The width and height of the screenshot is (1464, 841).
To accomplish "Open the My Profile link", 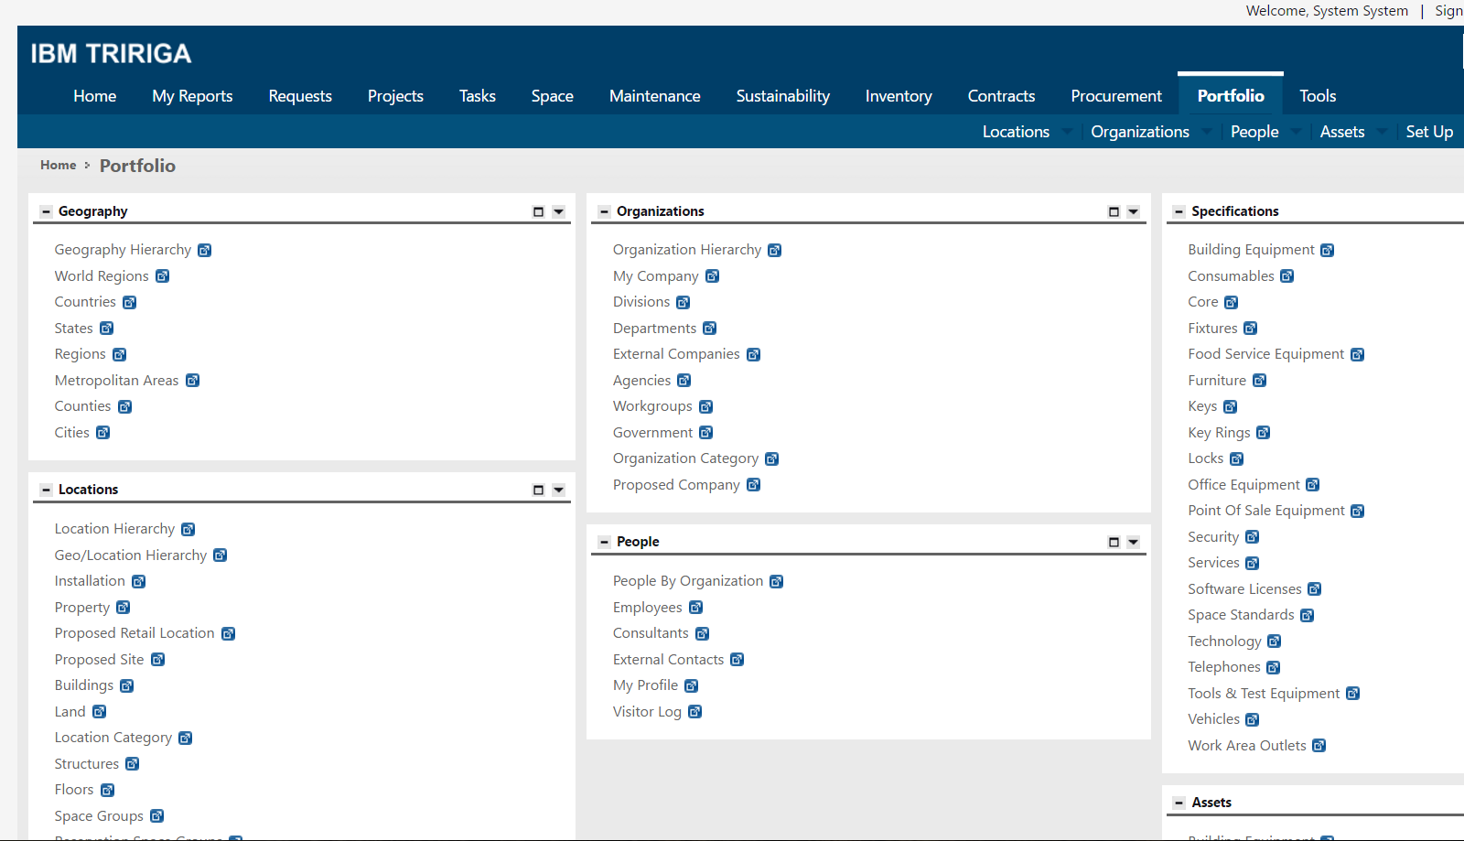I will 645,685.
